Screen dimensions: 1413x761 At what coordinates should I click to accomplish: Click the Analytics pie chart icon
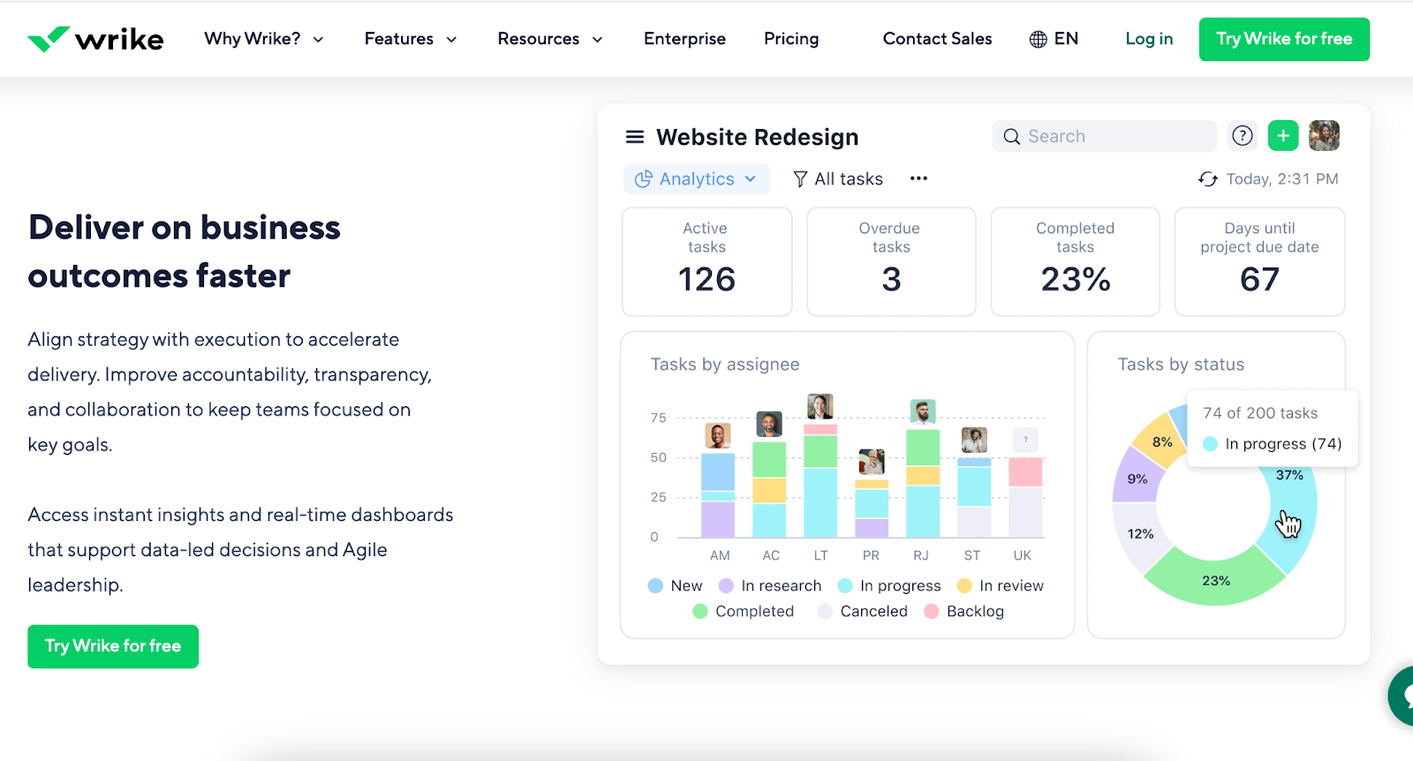click(x=644, y=179)
